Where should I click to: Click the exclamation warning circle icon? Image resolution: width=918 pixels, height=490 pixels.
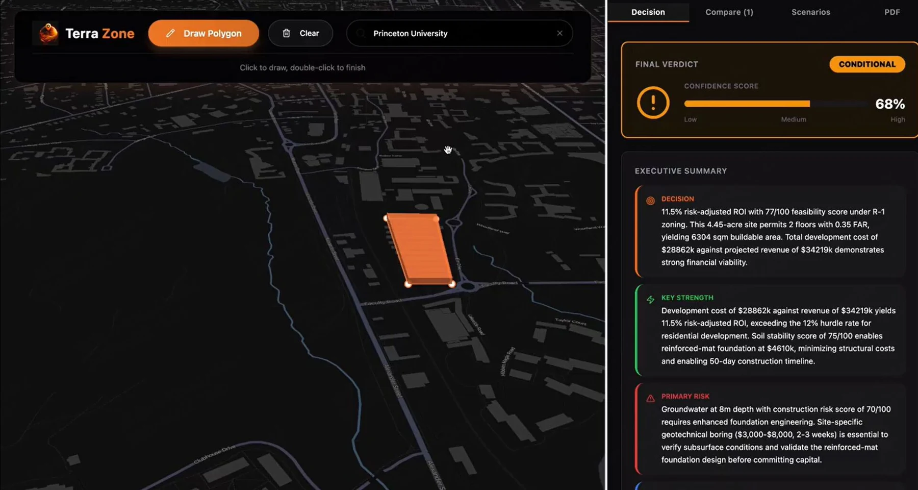(x=653, y=103)
